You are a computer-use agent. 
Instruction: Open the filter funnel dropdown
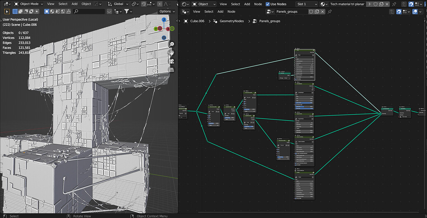click(128, 12)
